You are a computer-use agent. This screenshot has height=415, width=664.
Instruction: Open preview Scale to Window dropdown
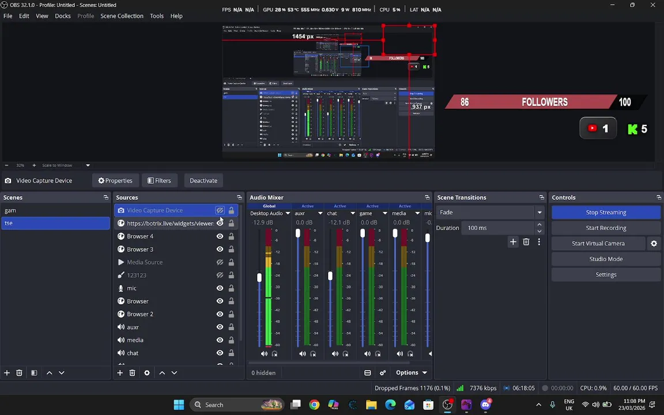88,165
